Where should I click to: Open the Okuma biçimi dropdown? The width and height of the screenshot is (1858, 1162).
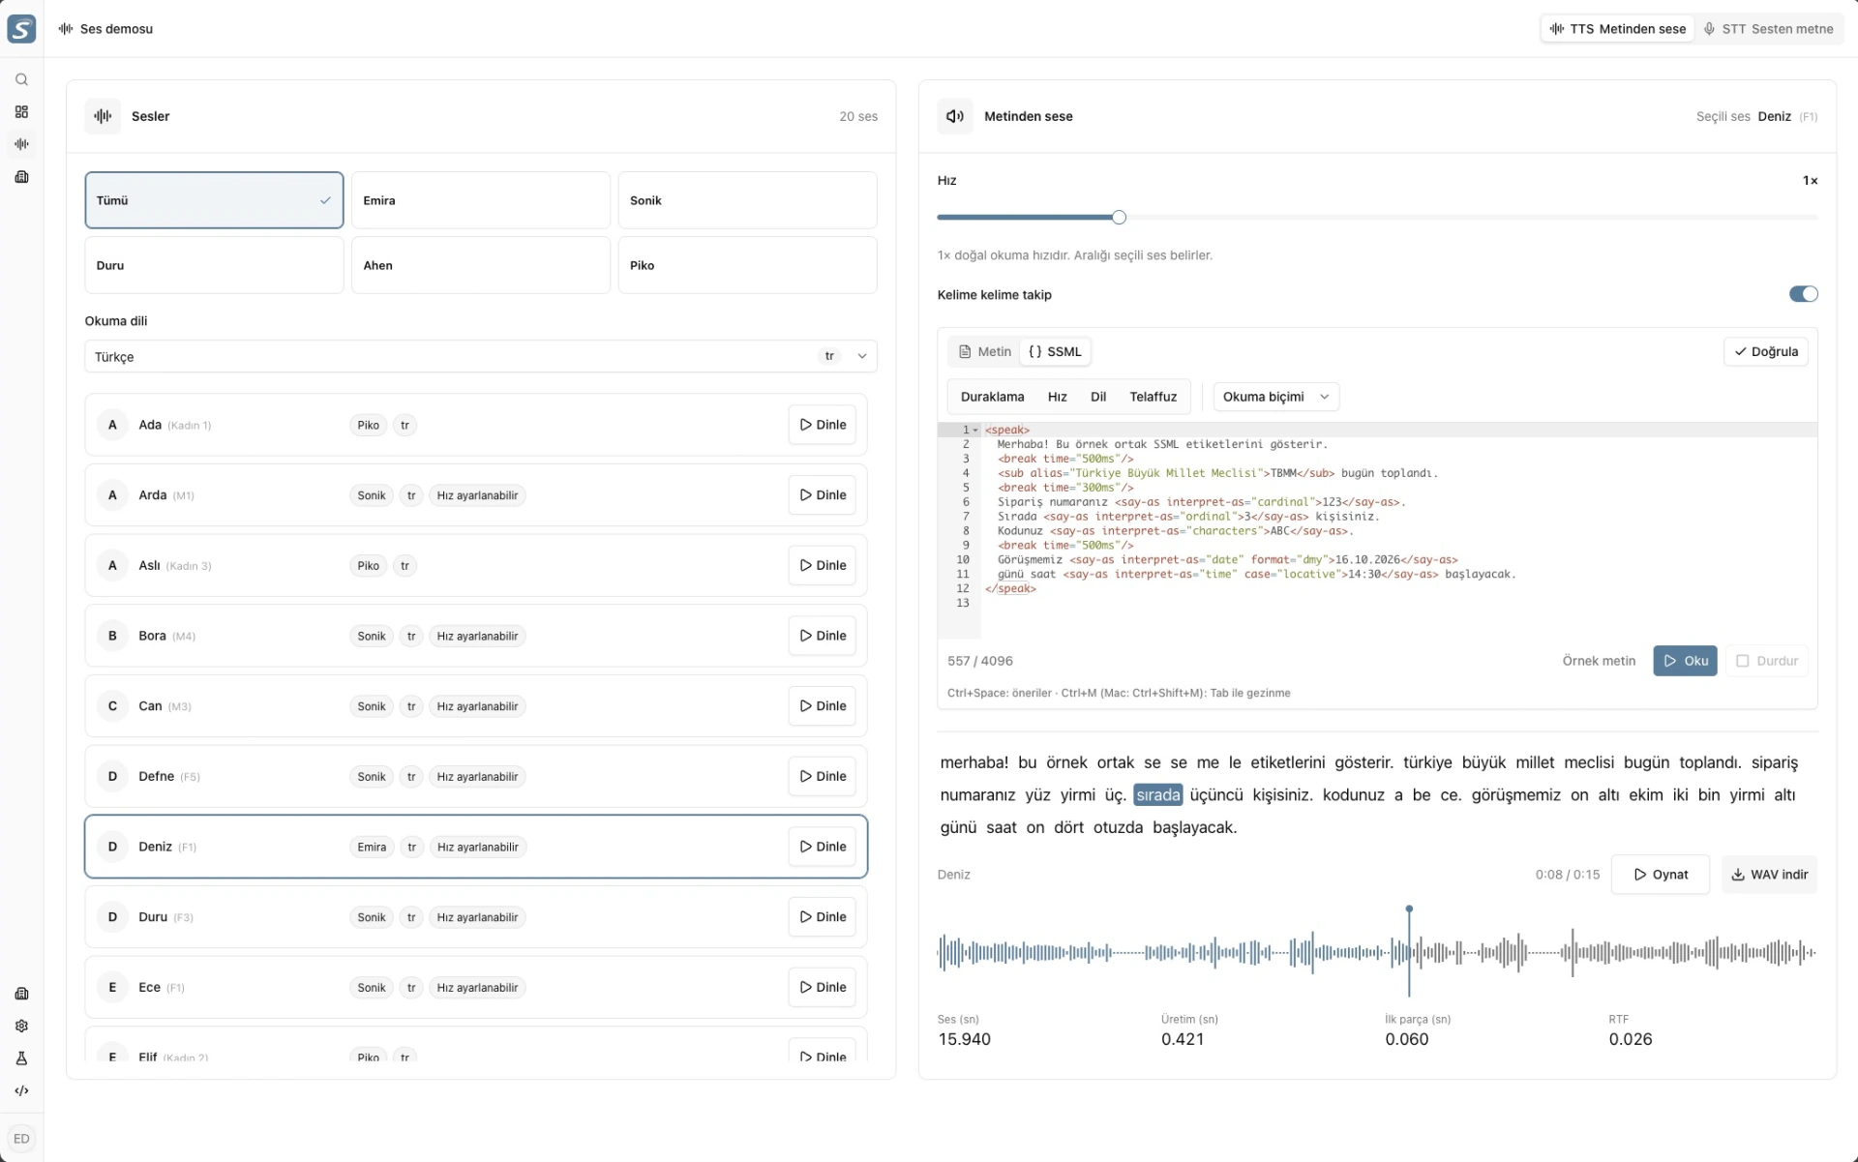click(x=1275, y=397)
